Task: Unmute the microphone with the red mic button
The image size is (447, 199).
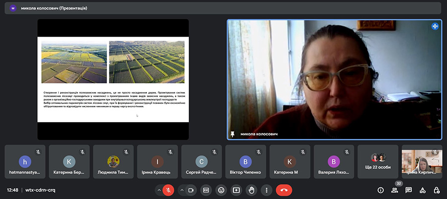Action: [168, 190]
